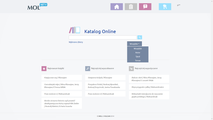This screenshot has width=213, height=120.
Task: Open the help question mark icon
Action: (x=145, y=7)
